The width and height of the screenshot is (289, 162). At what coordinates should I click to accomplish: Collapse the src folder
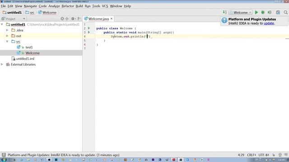point(7,41)
